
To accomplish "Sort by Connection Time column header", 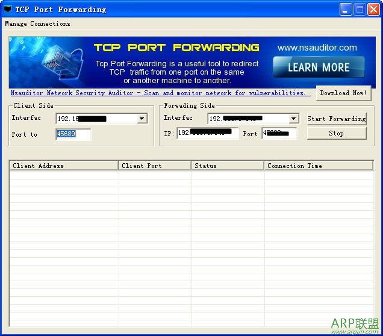I will (x=319, y=166).
